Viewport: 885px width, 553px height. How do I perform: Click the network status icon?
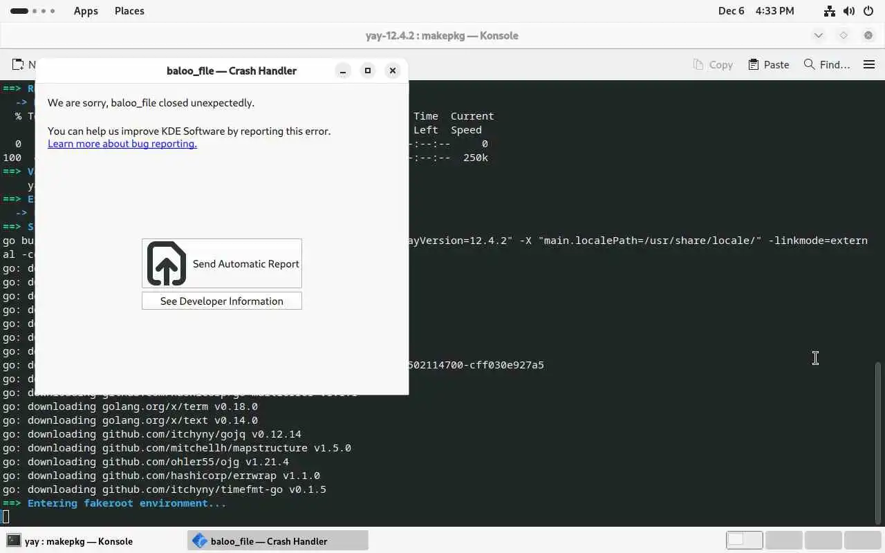click(x=830, y=11)
